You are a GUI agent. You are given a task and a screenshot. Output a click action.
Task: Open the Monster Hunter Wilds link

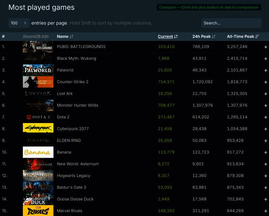tap(77, 105)
